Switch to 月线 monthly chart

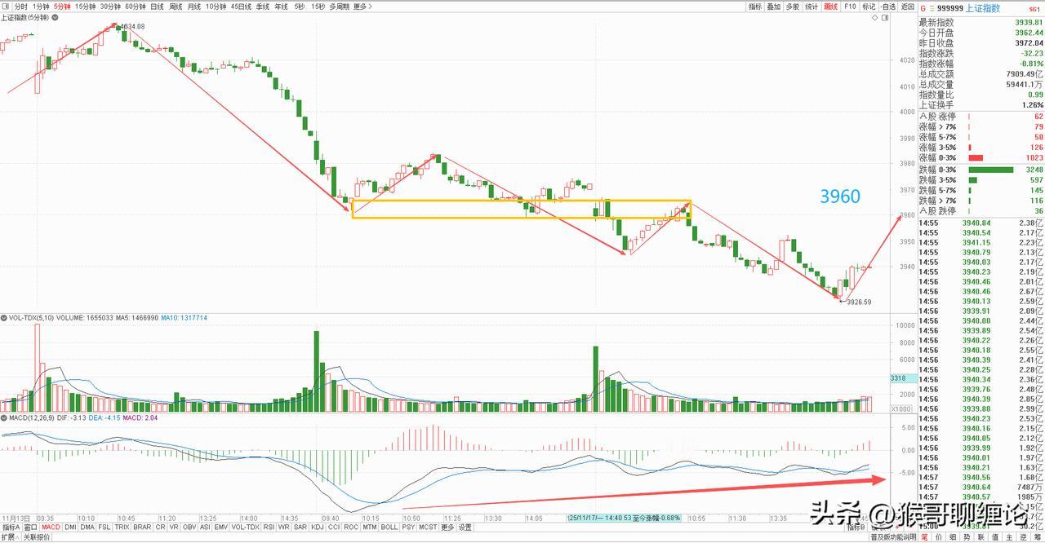(x=194, y=7)
